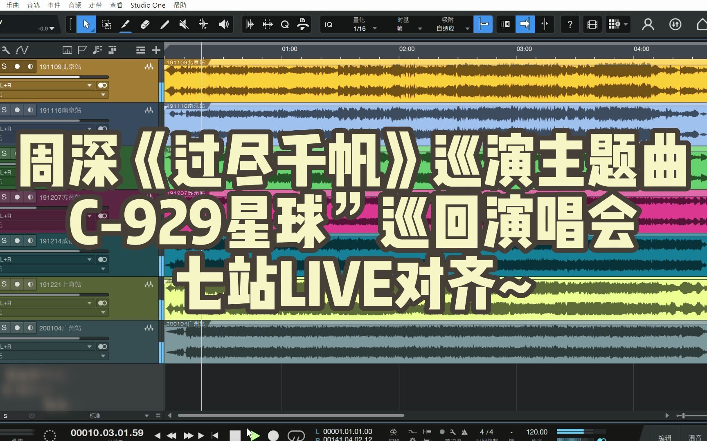Click the Macro/action toolbar icon
Screen dimensions: 707x441
click(x=303, y=24)
